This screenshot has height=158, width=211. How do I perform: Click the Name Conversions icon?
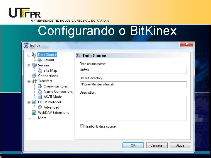click(40, 92)
